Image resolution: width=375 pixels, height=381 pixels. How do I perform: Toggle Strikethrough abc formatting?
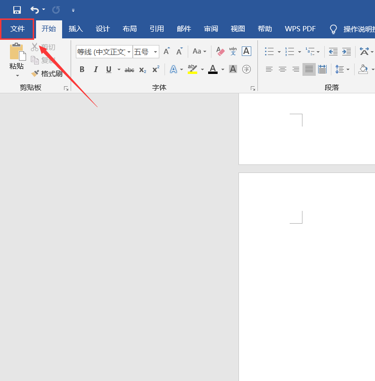coord(129,70)
